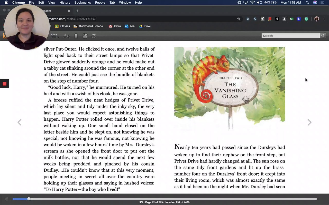Click the blue C extension icon

click(x=299, y=19)
